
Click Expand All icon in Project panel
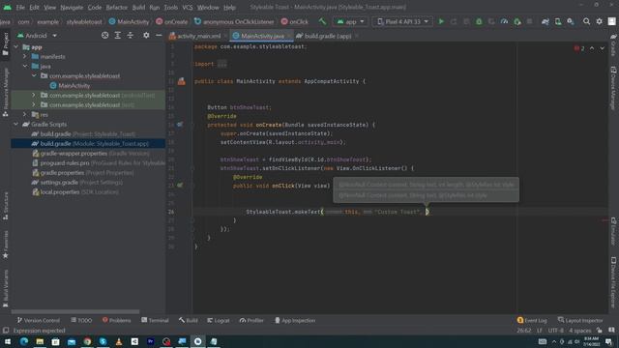(x=117, y=36)
